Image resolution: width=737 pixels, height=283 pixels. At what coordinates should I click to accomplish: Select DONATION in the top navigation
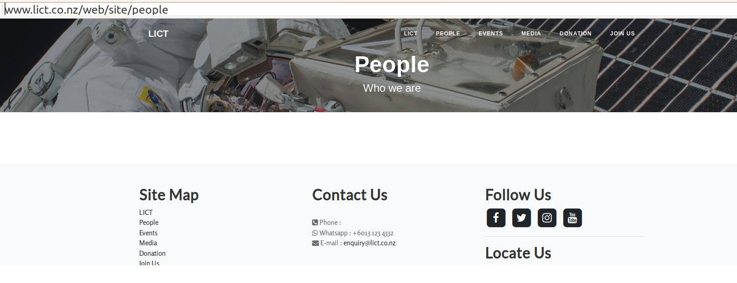[575, 34]
